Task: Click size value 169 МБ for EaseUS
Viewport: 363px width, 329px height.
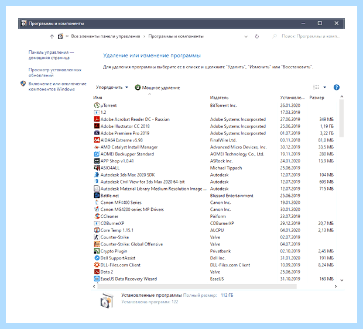Action: click(327, 279)
